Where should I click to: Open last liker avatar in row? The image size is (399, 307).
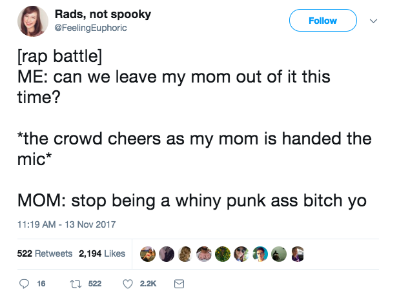(298, 254)
